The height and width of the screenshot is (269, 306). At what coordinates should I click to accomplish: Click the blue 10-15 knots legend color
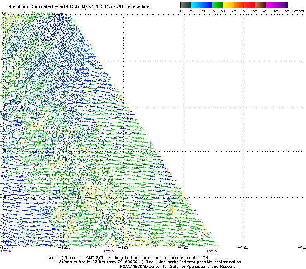coord(207,5)
